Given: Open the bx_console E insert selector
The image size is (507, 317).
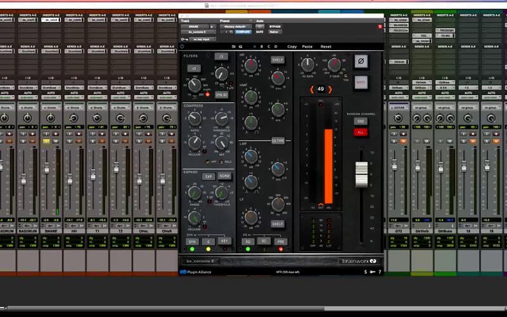Looking at the screenshot, I should point(198,32).
